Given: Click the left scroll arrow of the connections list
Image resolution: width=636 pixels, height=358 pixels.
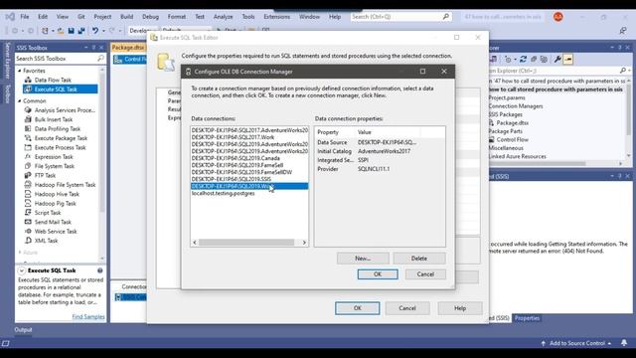Looking at the screenshot, I should tap(195, 243).
